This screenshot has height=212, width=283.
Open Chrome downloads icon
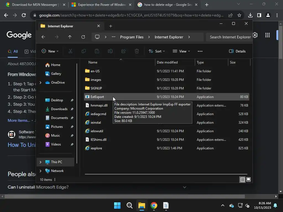[x=250, y=15]
